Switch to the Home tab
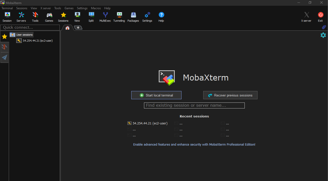Image resolution: width=328 pixels, height=181 pixels. point(67,28)
